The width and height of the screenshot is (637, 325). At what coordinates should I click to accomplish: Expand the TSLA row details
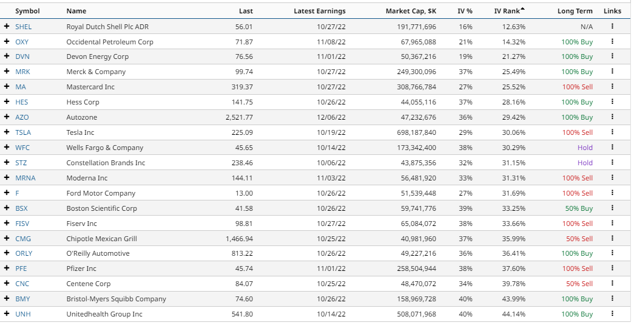[7, 132]
